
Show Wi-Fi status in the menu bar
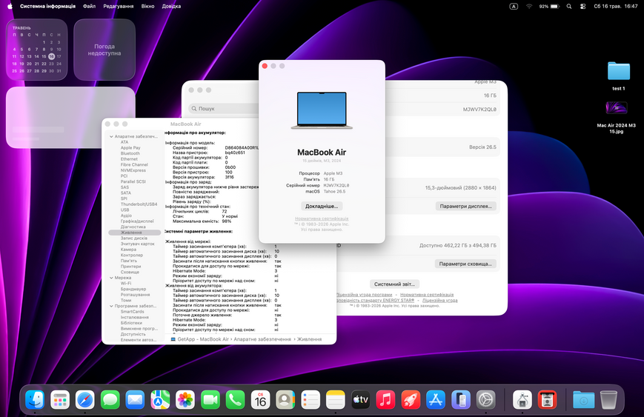(x=529, y=6)
